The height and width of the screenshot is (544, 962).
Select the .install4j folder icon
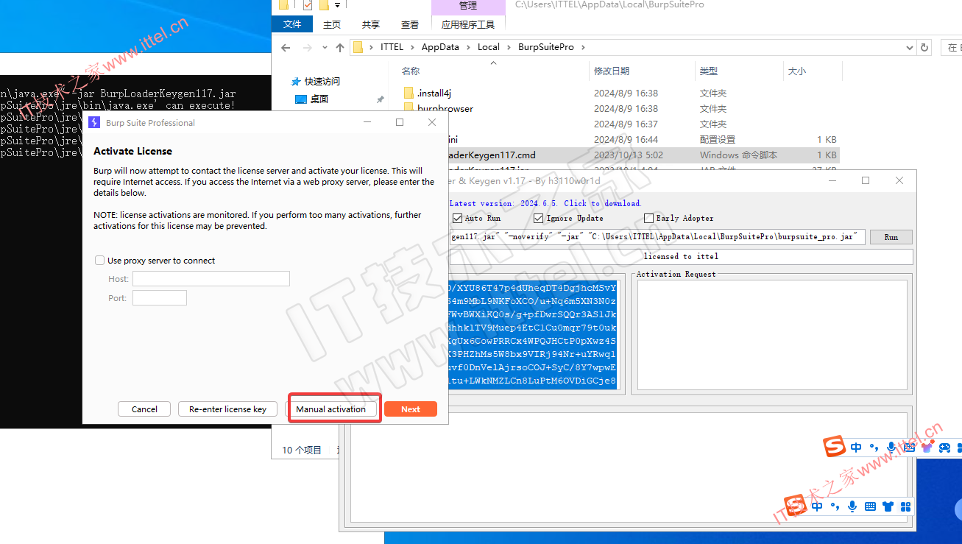[409, 93]
